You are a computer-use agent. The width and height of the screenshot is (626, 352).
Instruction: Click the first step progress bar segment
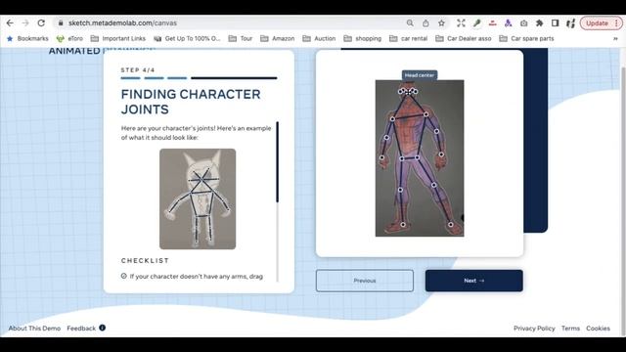[130, 78]
